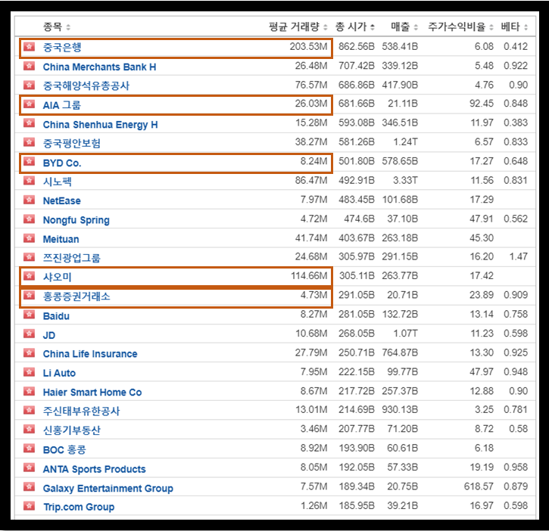This screenshot has height=531, width=549.
Task: Click flag icon beside Baidu
Action: click(29, 315)
